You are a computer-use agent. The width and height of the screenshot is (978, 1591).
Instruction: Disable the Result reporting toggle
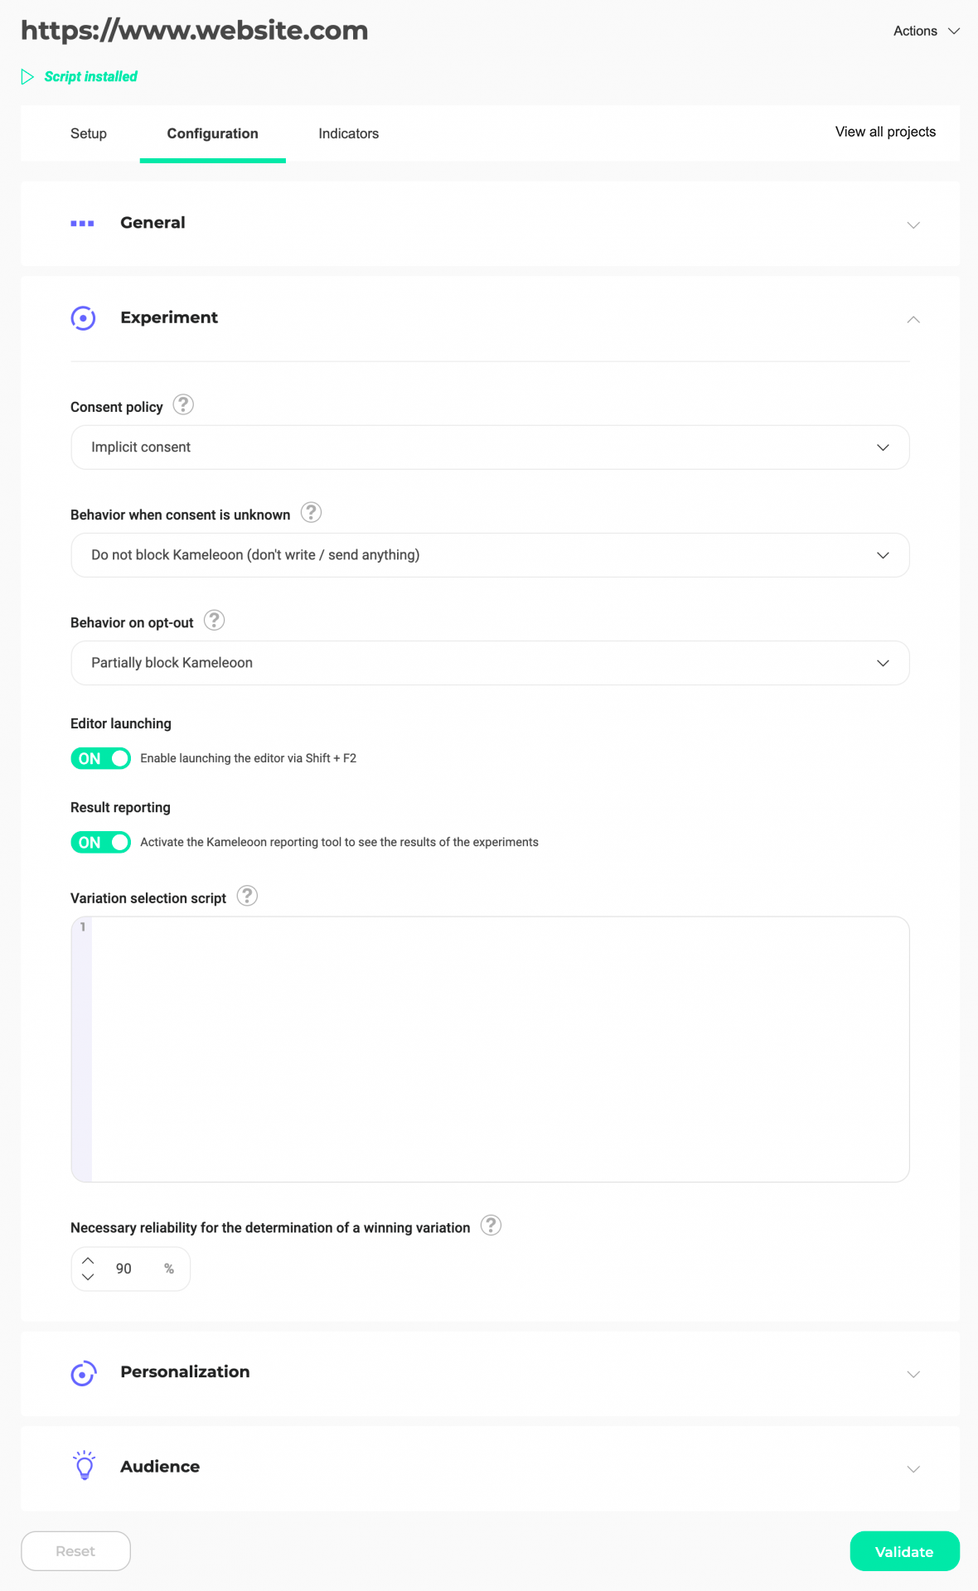tap(100, 842)
